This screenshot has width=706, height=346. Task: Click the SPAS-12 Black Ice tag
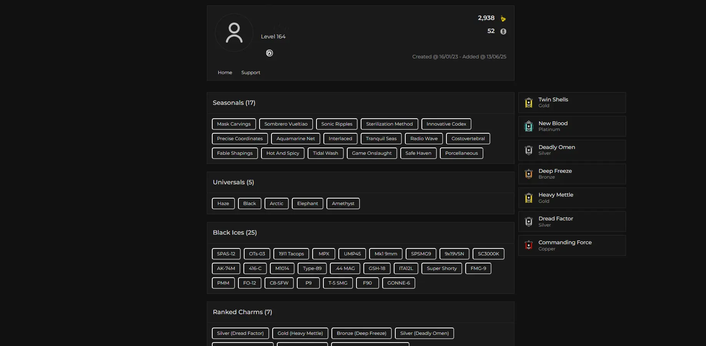(x=226, y=254)
